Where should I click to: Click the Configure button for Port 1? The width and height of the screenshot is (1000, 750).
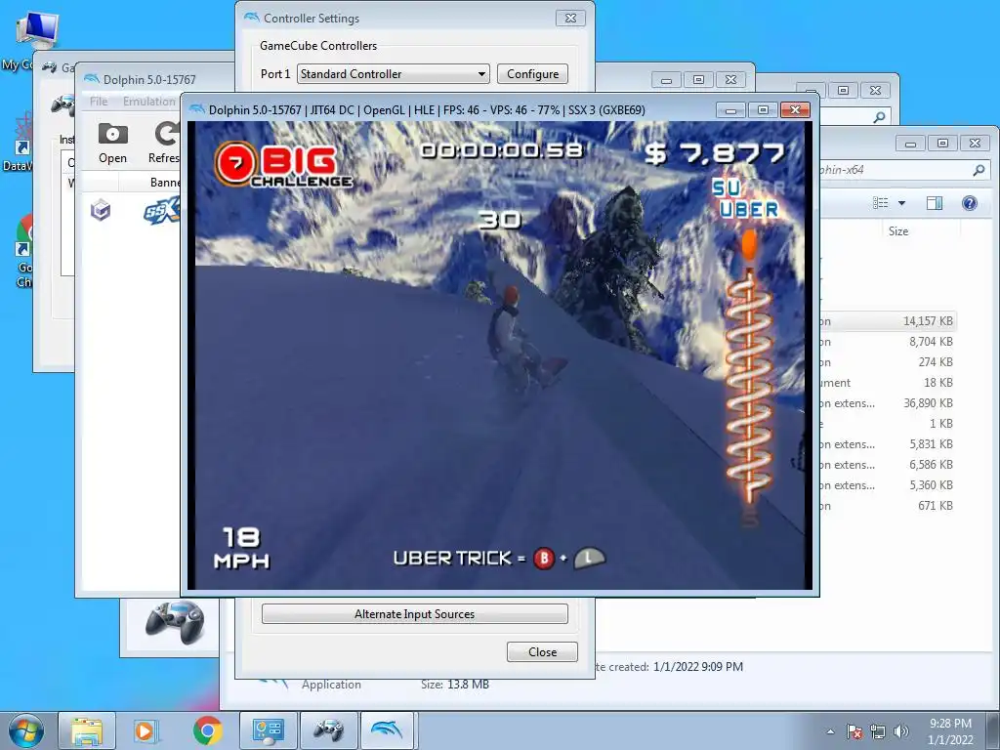click(532, 74)
